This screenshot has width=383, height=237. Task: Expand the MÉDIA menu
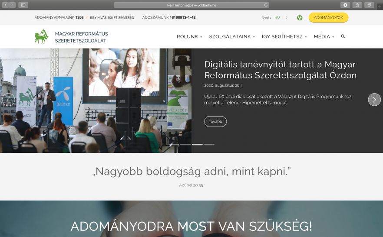pyautogui.click(x=324, y=36)
